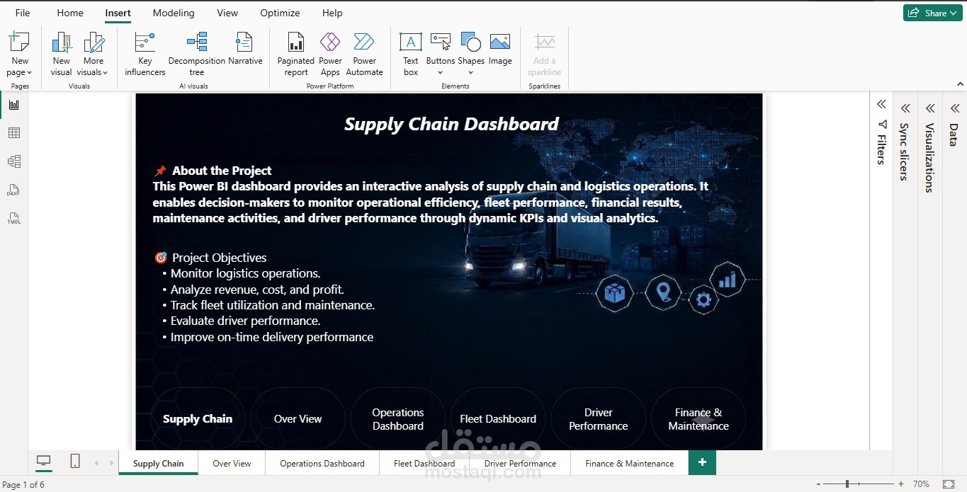The width and height of the screenshot is (967, 492).
Task: Click the Add a sparkline icon
Action: [x=545, y=42]
